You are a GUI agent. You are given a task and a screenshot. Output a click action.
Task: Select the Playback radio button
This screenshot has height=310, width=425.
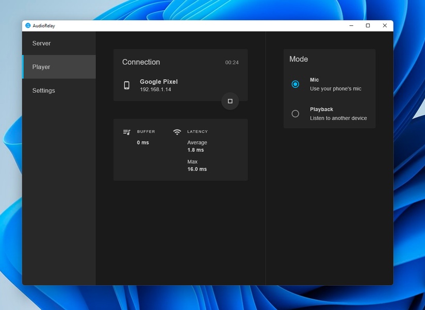pos(295,114)
